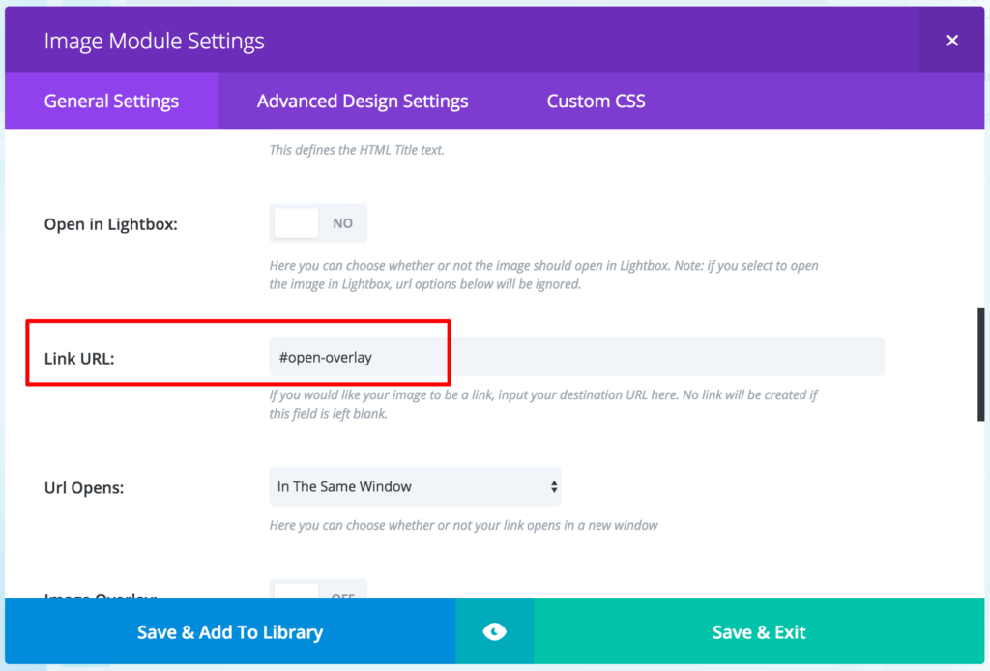Click the Image Module Settings title
The height and width of the screenshot is (671, 990).
tap(154, 42)
